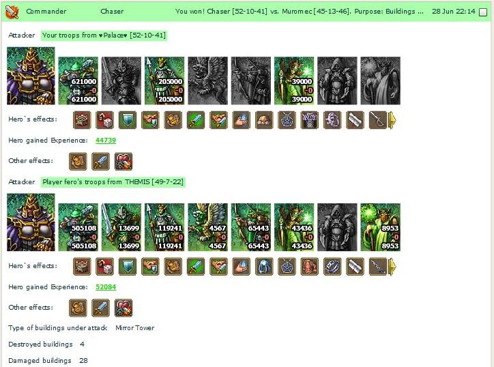Screen dimensions: 494x367
Task: Open the 52084 hero experience link
Action: click(x=106, y=287)
